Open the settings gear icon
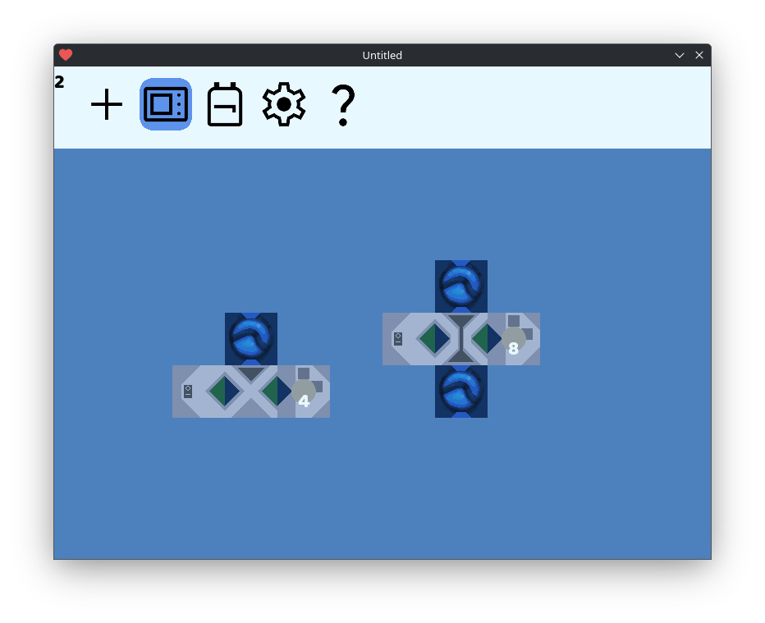The image size is (765, 623). (284, 104)
